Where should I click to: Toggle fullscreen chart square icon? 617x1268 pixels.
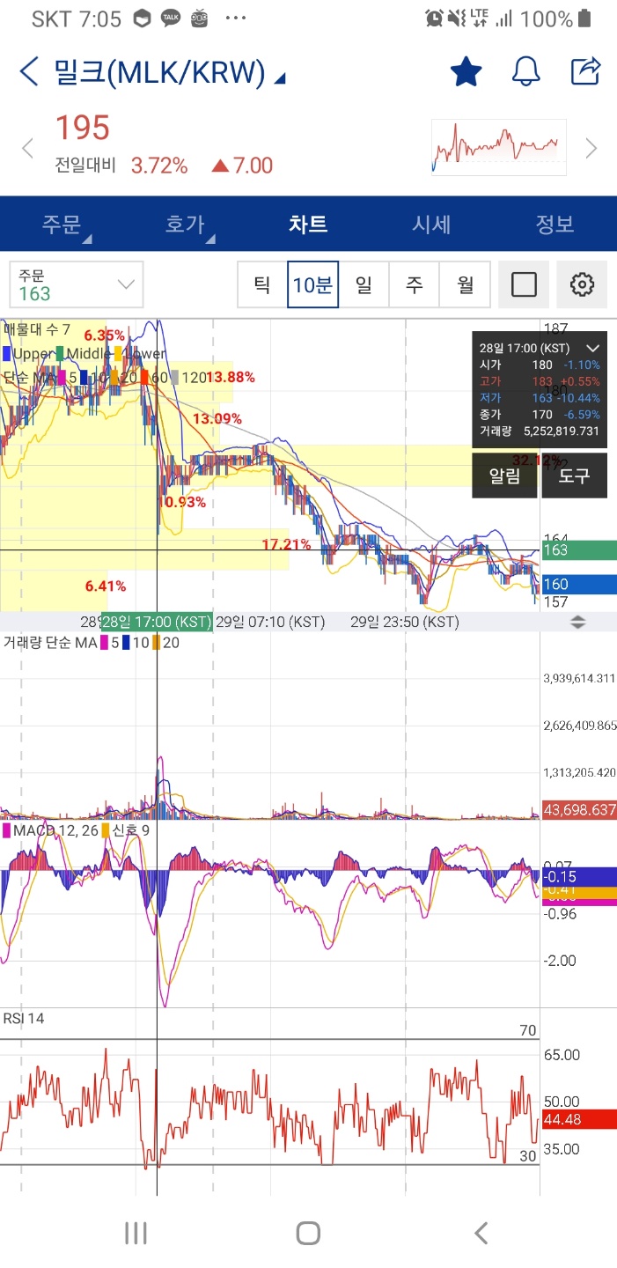(524, 284)
